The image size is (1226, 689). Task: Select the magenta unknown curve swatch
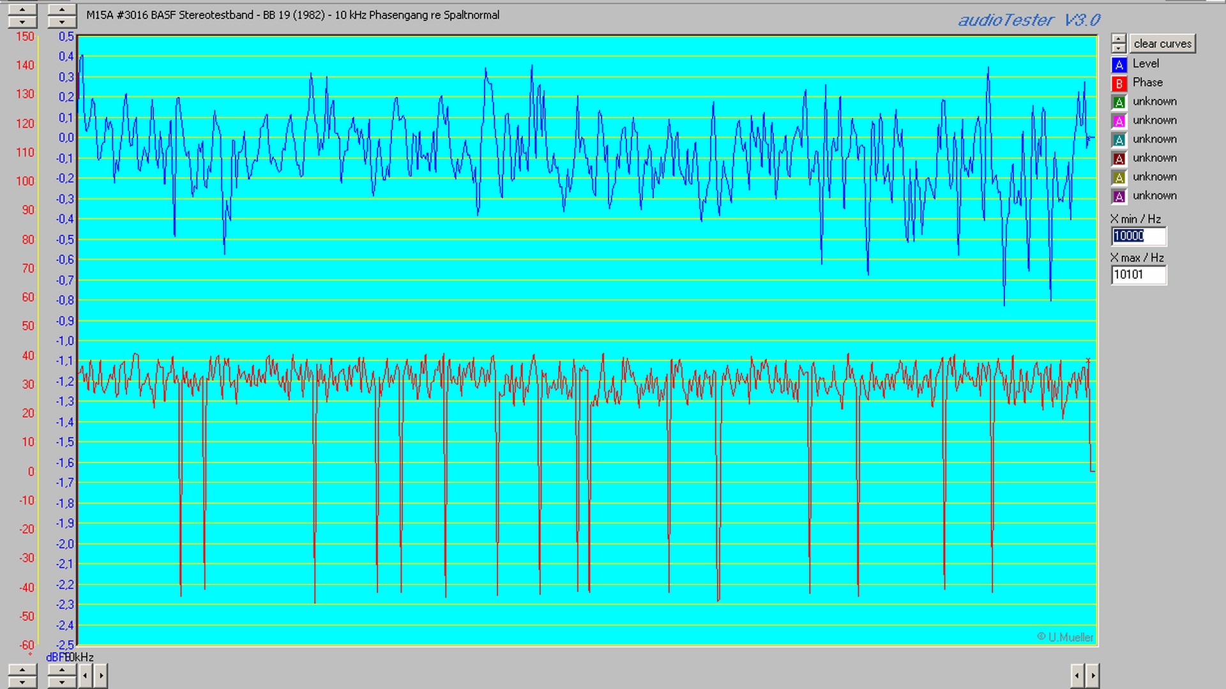tap(1119, 121)
